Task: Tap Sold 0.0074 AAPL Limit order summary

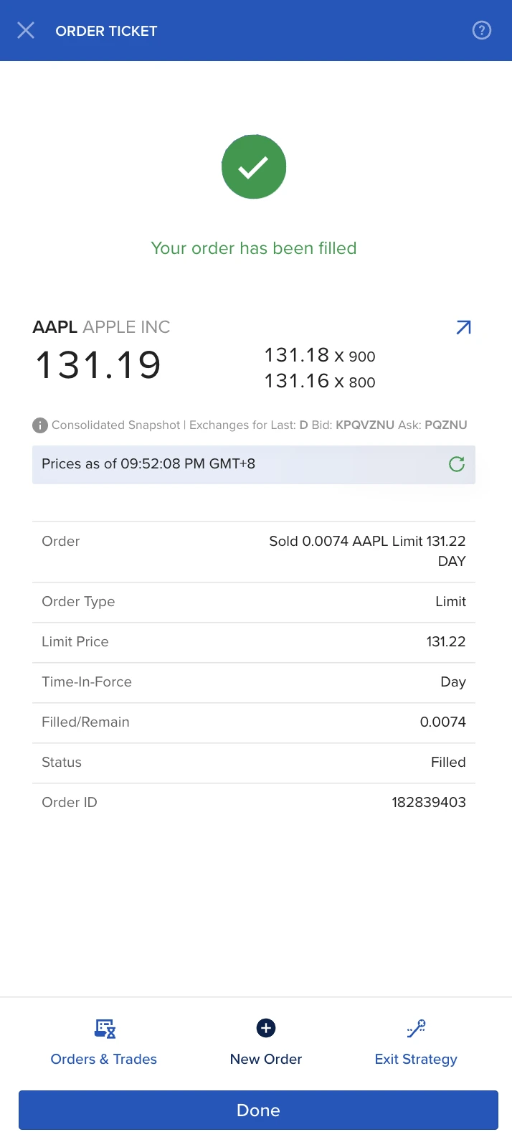Action: [x=367, y=551]
